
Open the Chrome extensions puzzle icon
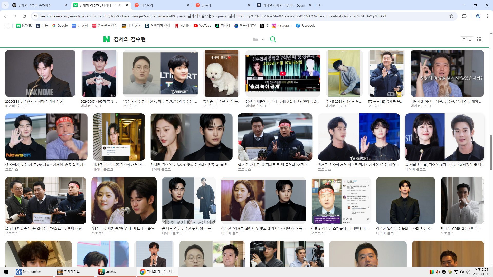point(464,16)
